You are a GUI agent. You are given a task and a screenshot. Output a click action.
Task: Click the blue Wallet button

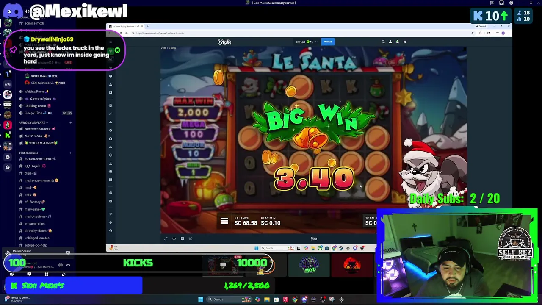(x=328, y=42)
